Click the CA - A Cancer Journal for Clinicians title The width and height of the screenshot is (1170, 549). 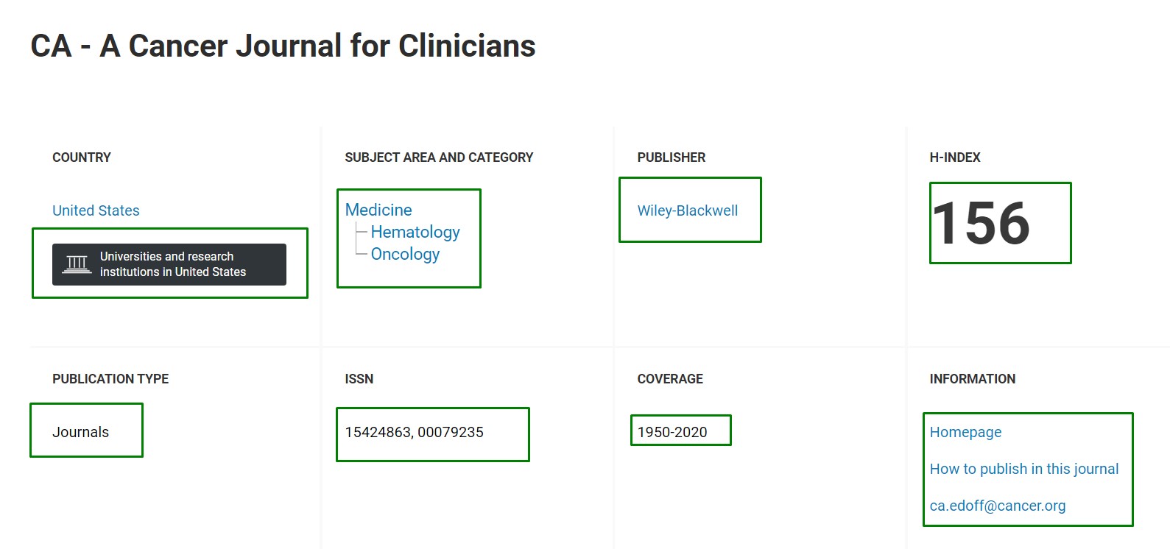[283, 46]
